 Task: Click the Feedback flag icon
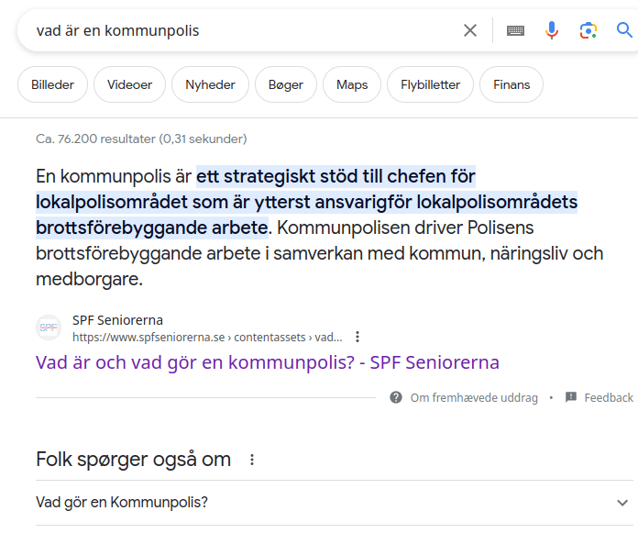(x=571, y=397)
